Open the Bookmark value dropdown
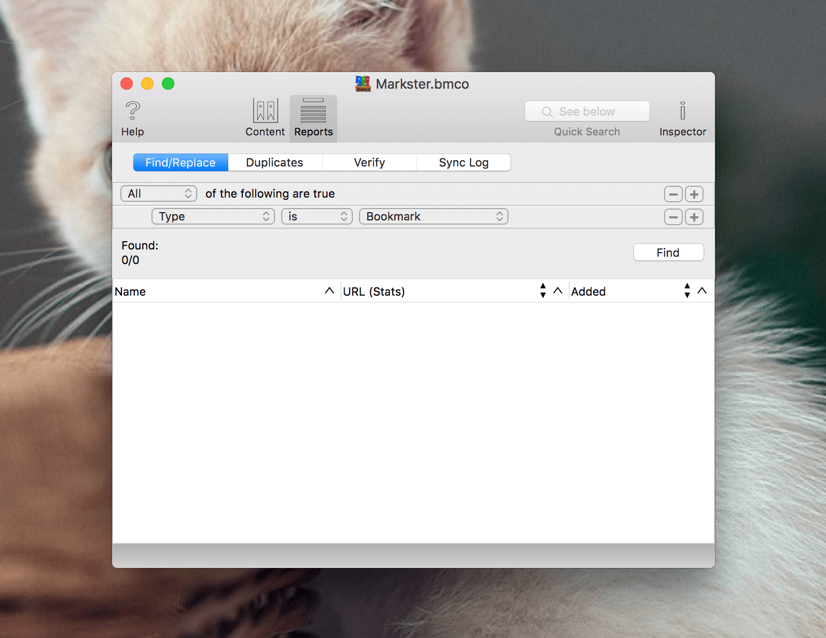This screenshot has width=826, height=638. coord(433,216)
